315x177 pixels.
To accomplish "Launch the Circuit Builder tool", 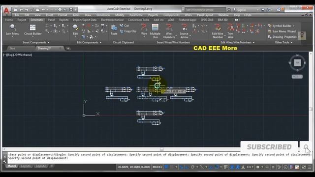I will point(33,29).
